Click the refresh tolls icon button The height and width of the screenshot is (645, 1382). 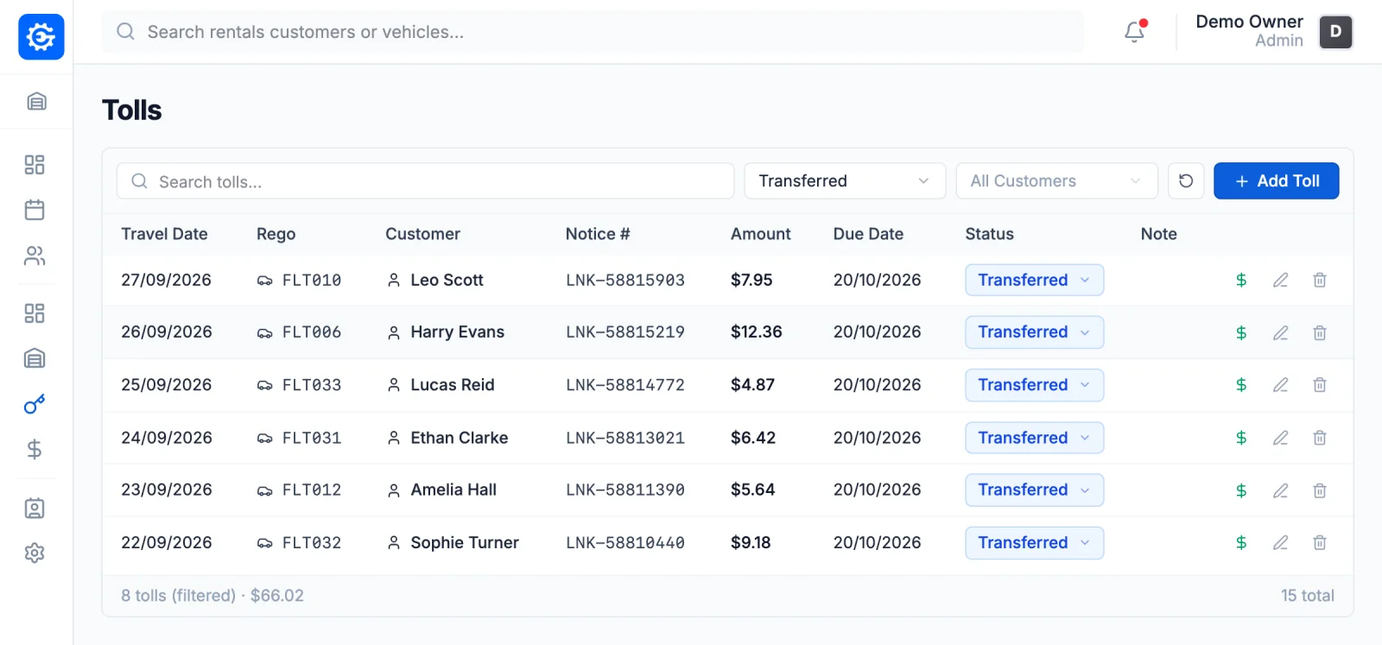[x=1186, y=181]
